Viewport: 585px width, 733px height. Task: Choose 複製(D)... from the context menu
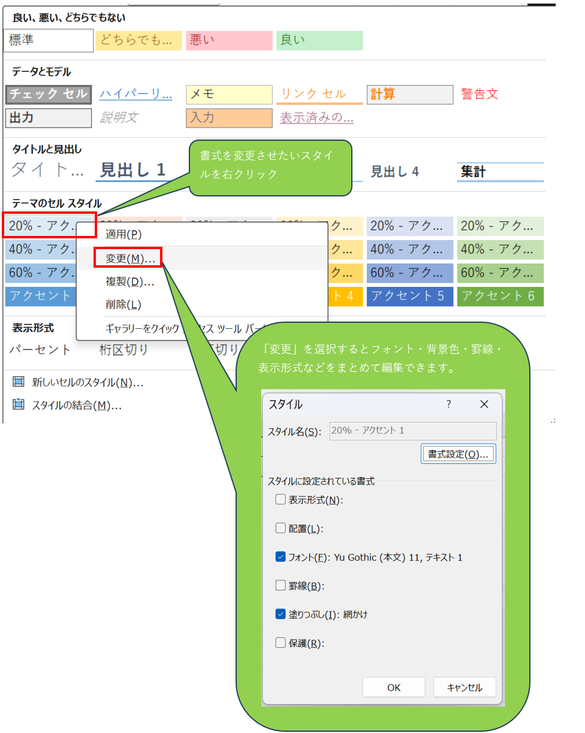[130, 281]
